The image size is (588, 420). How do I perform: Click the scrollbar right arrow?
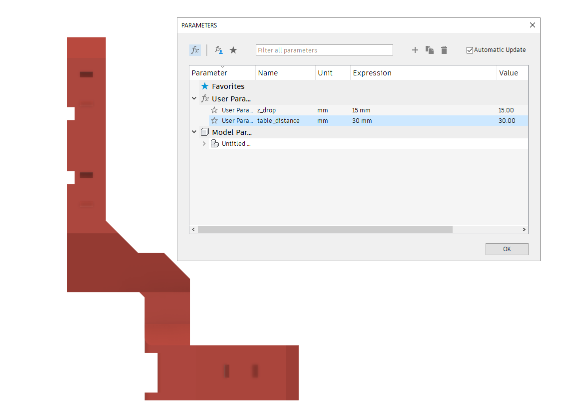click(524, 230)
